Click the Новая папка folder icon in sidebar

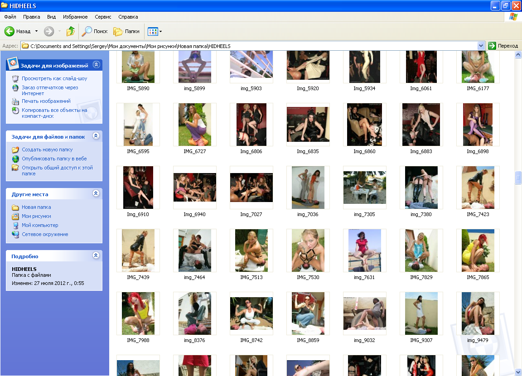[x=15, y=207]
